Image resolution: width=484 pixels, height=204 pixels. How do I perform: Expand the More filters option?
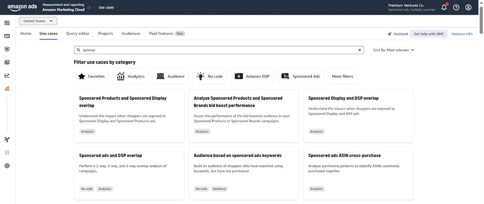(342, 76)
